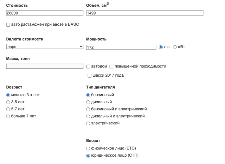Select л.с. power unit

(x=161, y=47)
